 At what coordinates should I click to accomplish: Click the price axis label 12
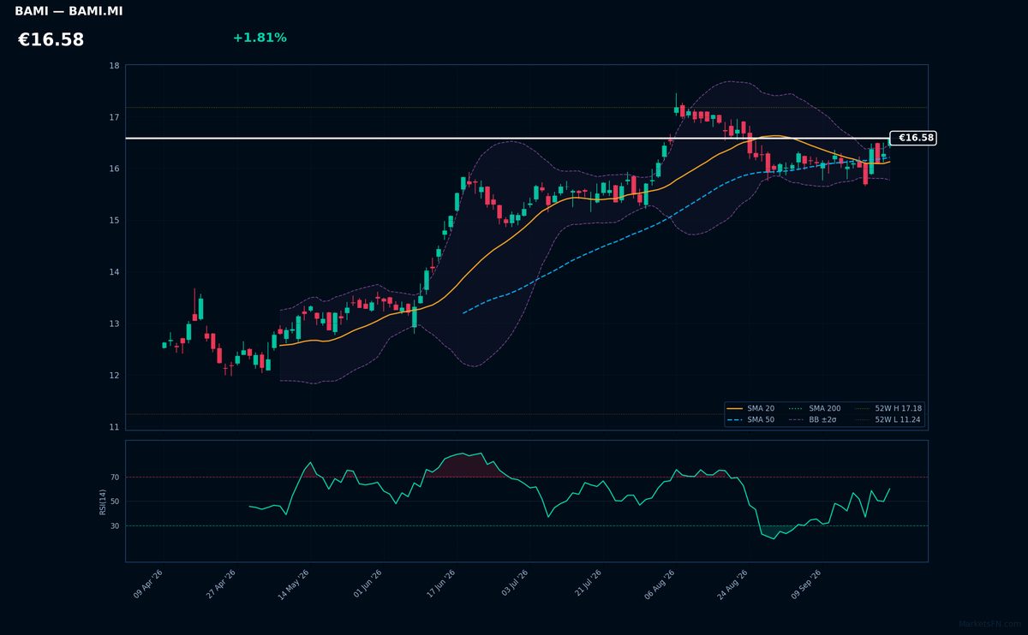115,375
